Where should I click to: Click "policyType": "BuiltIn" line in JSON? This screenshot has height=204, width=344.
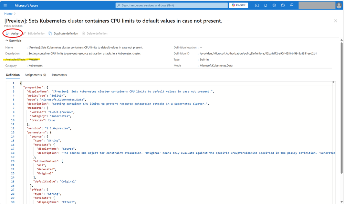point(46,96)
